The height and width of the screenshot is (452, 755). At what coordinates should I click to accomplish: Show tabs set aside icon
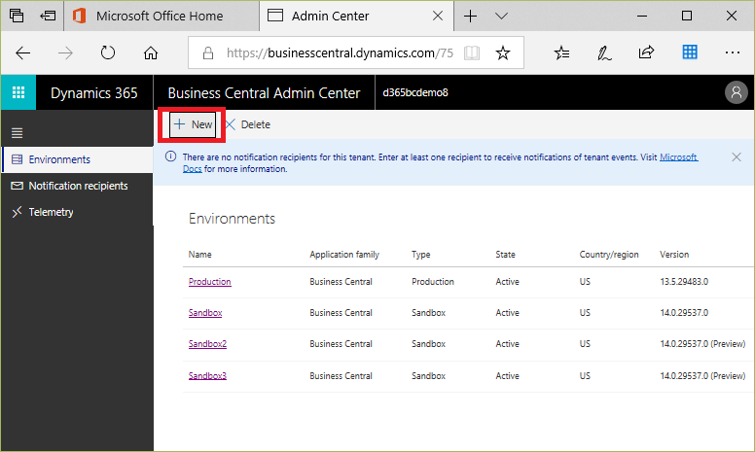coord(17,16)
